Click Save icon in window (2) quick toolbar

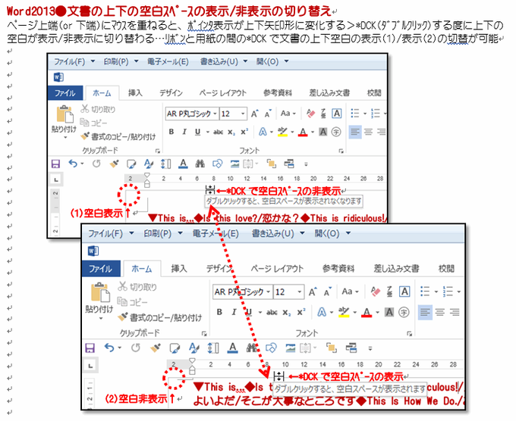coord(90,348)
